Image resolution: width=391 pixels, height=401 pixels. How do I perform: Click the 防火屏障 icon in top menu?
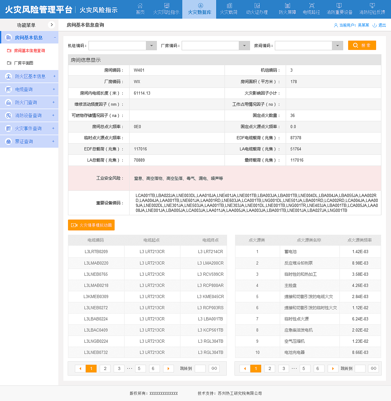287,9
